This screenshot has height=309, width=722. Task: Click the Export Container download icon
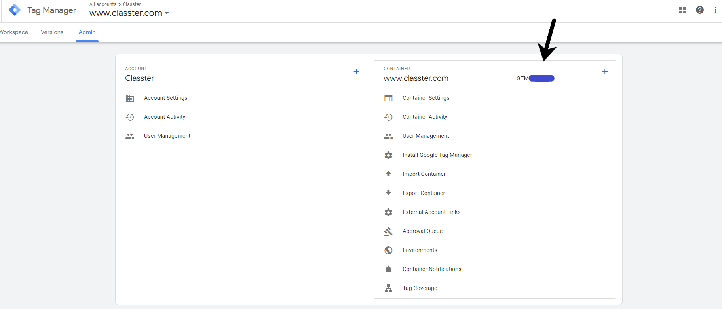388,193
